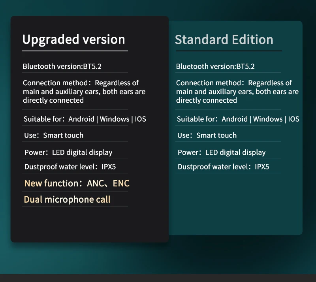The height and width of the screenshot is (282, 316).
Task: Click Android in the Standard Edition panel
Action: click(235, 119)
